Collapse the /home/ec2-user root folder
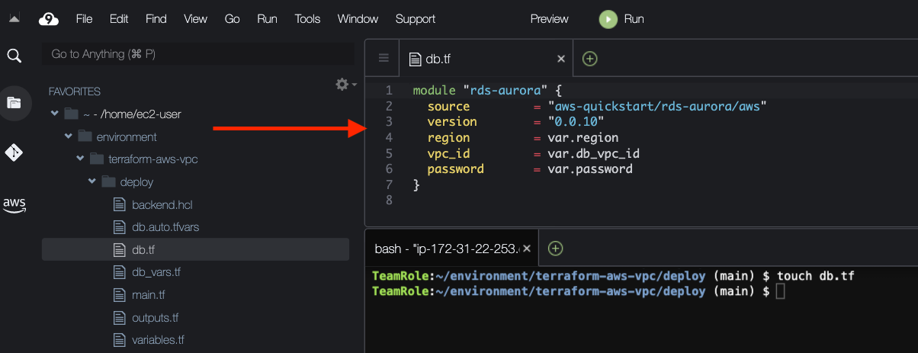The width and height of the screenshot is (918, 353). [x=54, y=114]
